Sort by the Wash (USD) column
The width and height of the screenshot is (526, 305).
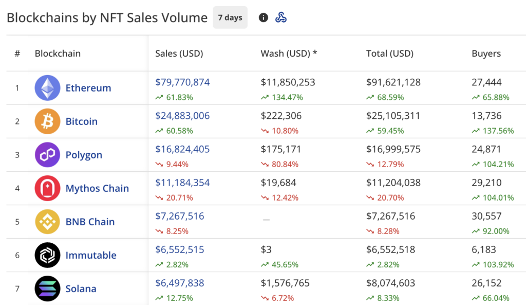pos(288,53)
